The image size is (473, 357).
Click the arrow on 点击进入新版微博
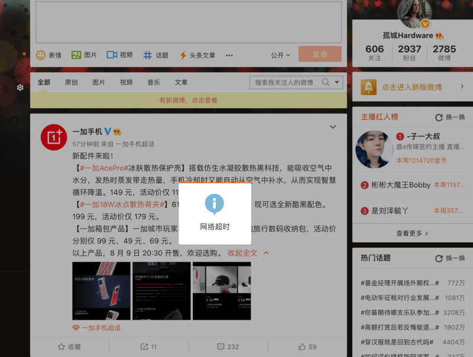pos(462,87)
